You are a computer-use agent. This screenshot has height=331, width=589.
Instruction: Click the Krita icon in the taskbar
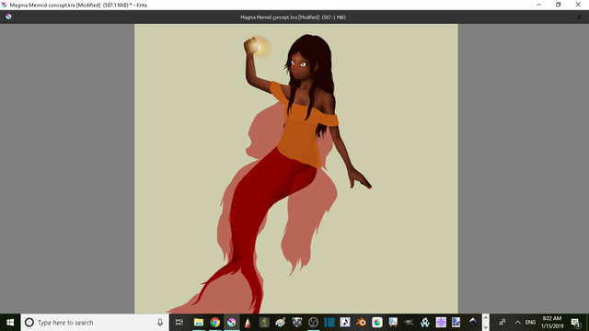coord(231,323)
